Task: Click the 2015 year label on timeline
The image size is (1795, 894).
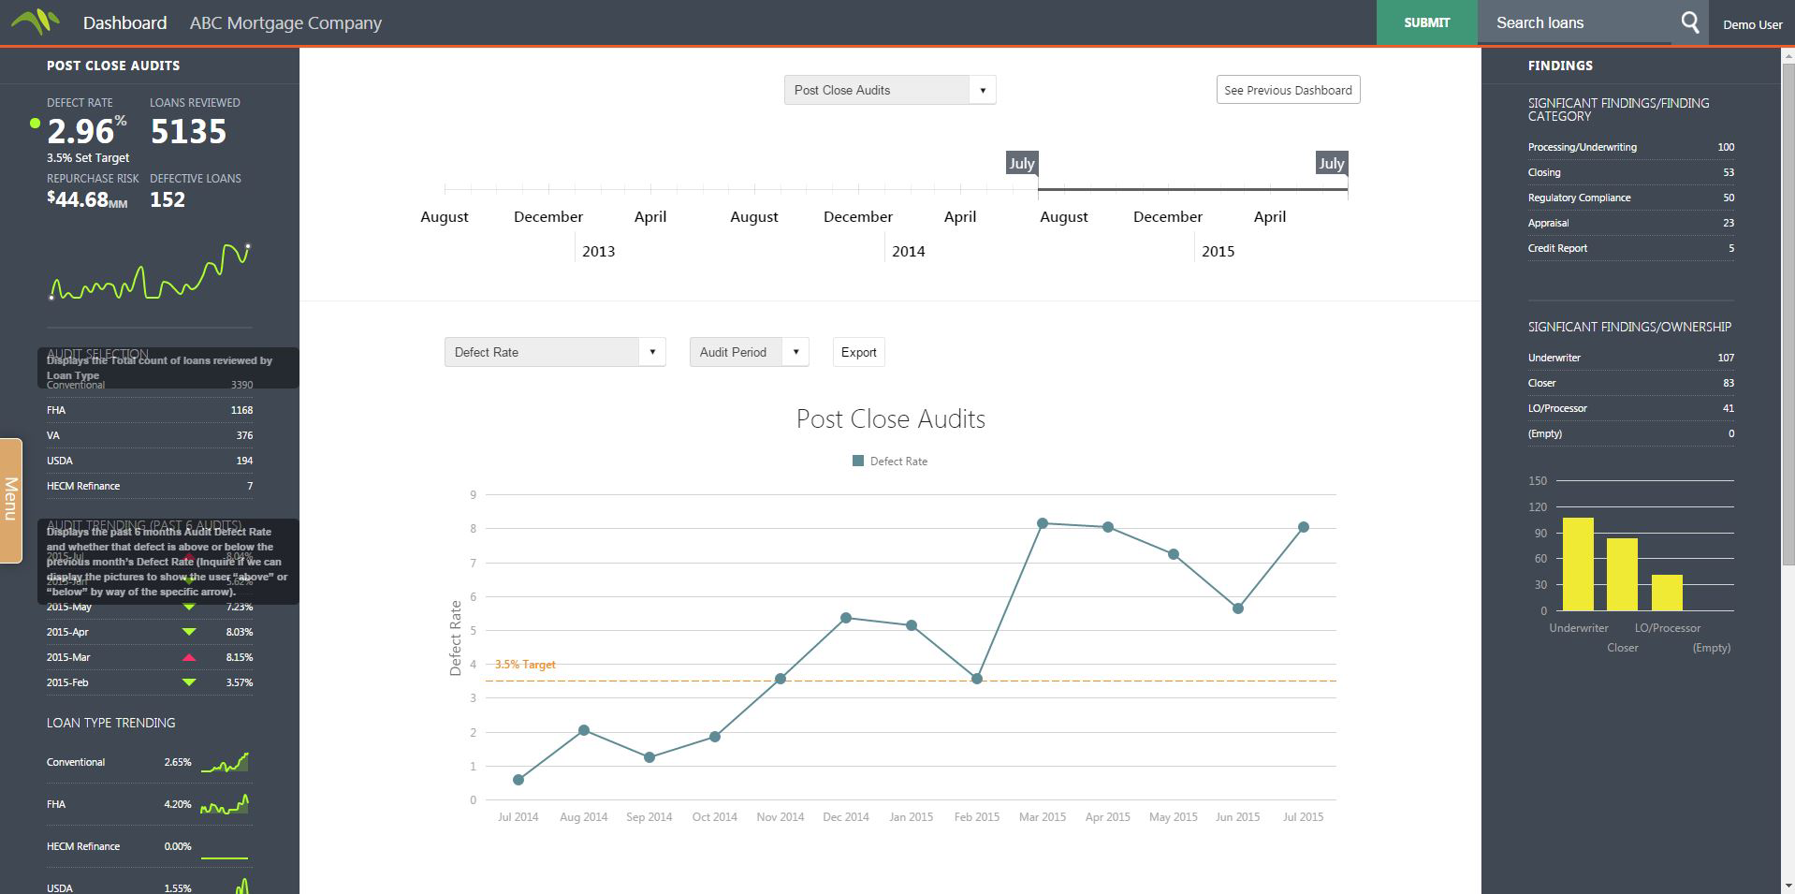Action: click(x=1218, y=251)
